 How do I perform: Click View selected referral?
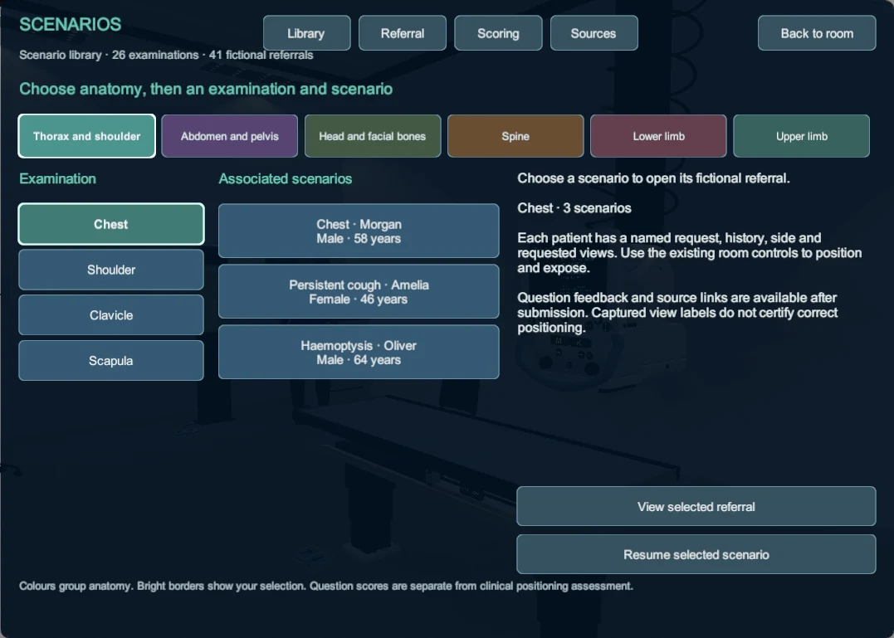click(696, 506)
